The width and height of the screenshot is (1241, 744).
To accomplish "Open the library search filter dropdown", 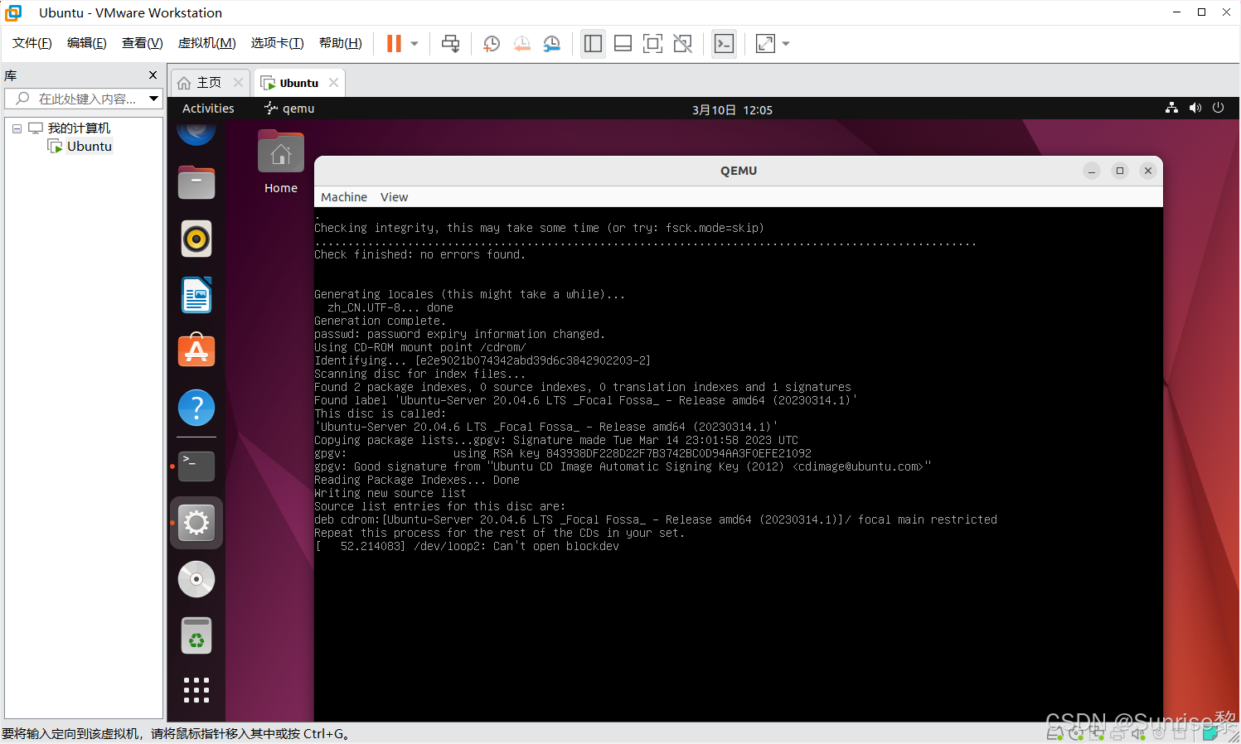I will pos(153,99).
